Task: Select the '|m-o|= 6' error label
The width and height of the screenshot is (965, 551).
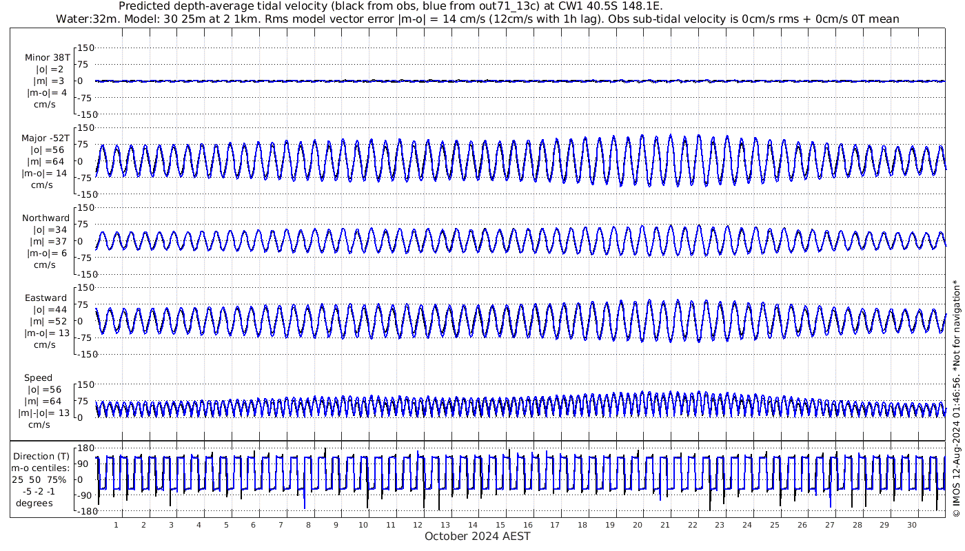Action: (x=47, y=253)
